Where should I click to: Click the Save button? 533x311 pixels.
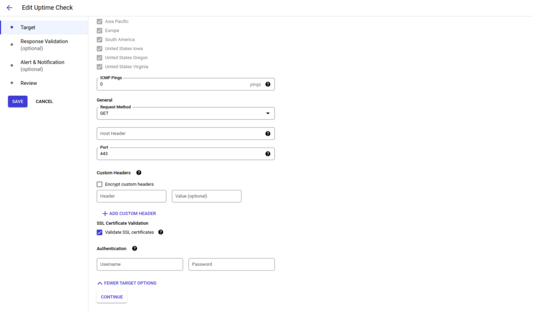point(17,101)
